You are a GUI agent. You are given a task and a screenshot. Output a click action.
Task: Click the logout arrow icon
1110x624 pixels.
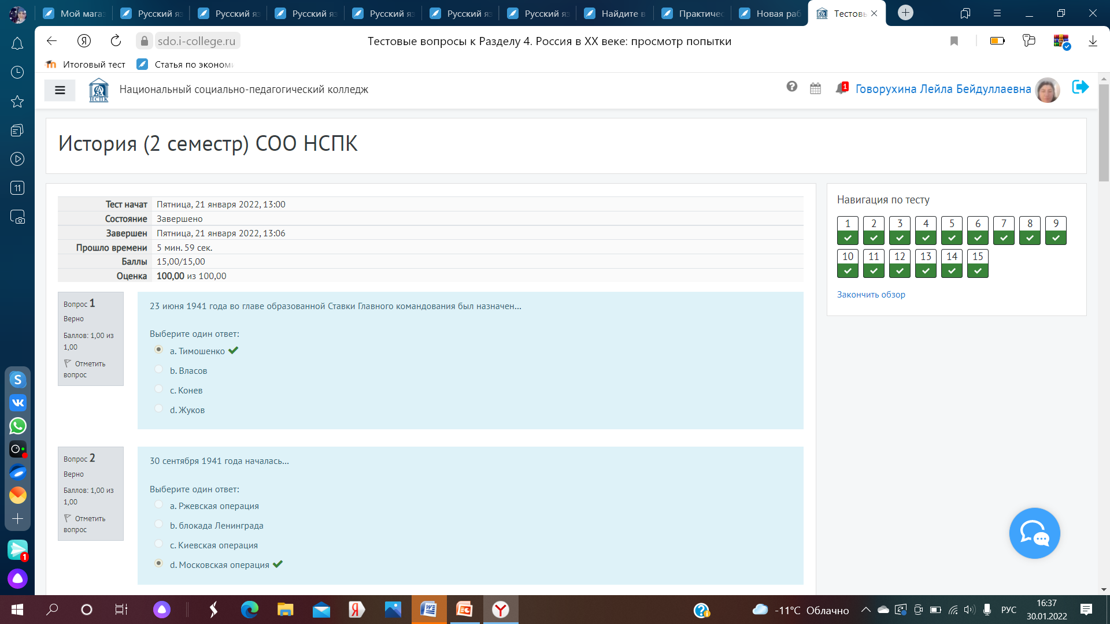click(x=1080, y=87)
